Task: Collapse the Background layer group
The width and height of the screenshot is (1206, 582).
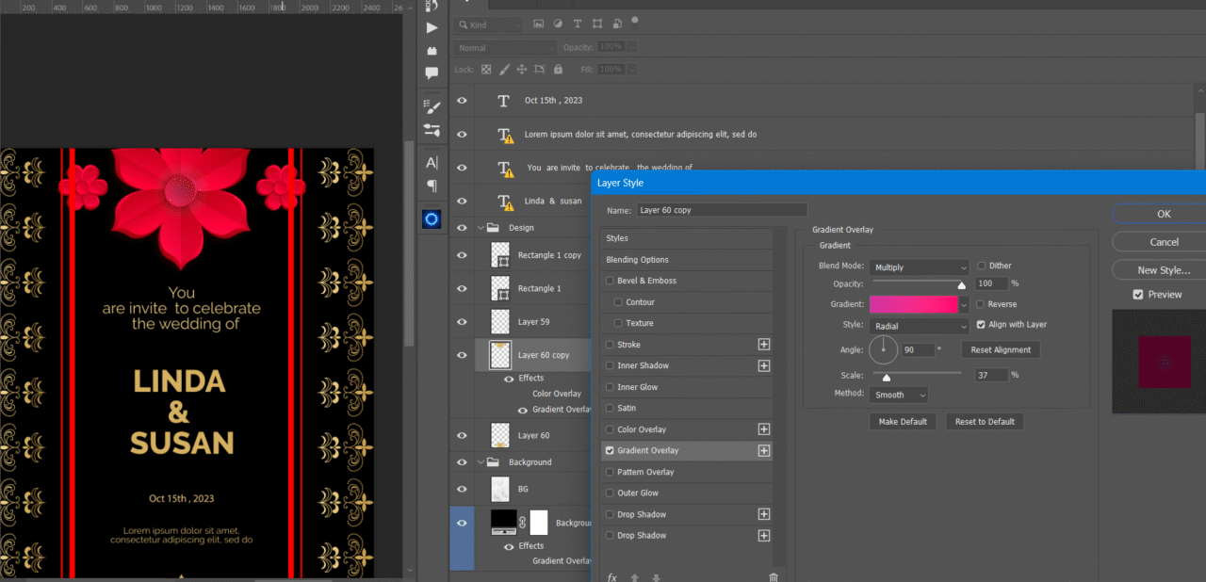Action: [x=481, y=462]
